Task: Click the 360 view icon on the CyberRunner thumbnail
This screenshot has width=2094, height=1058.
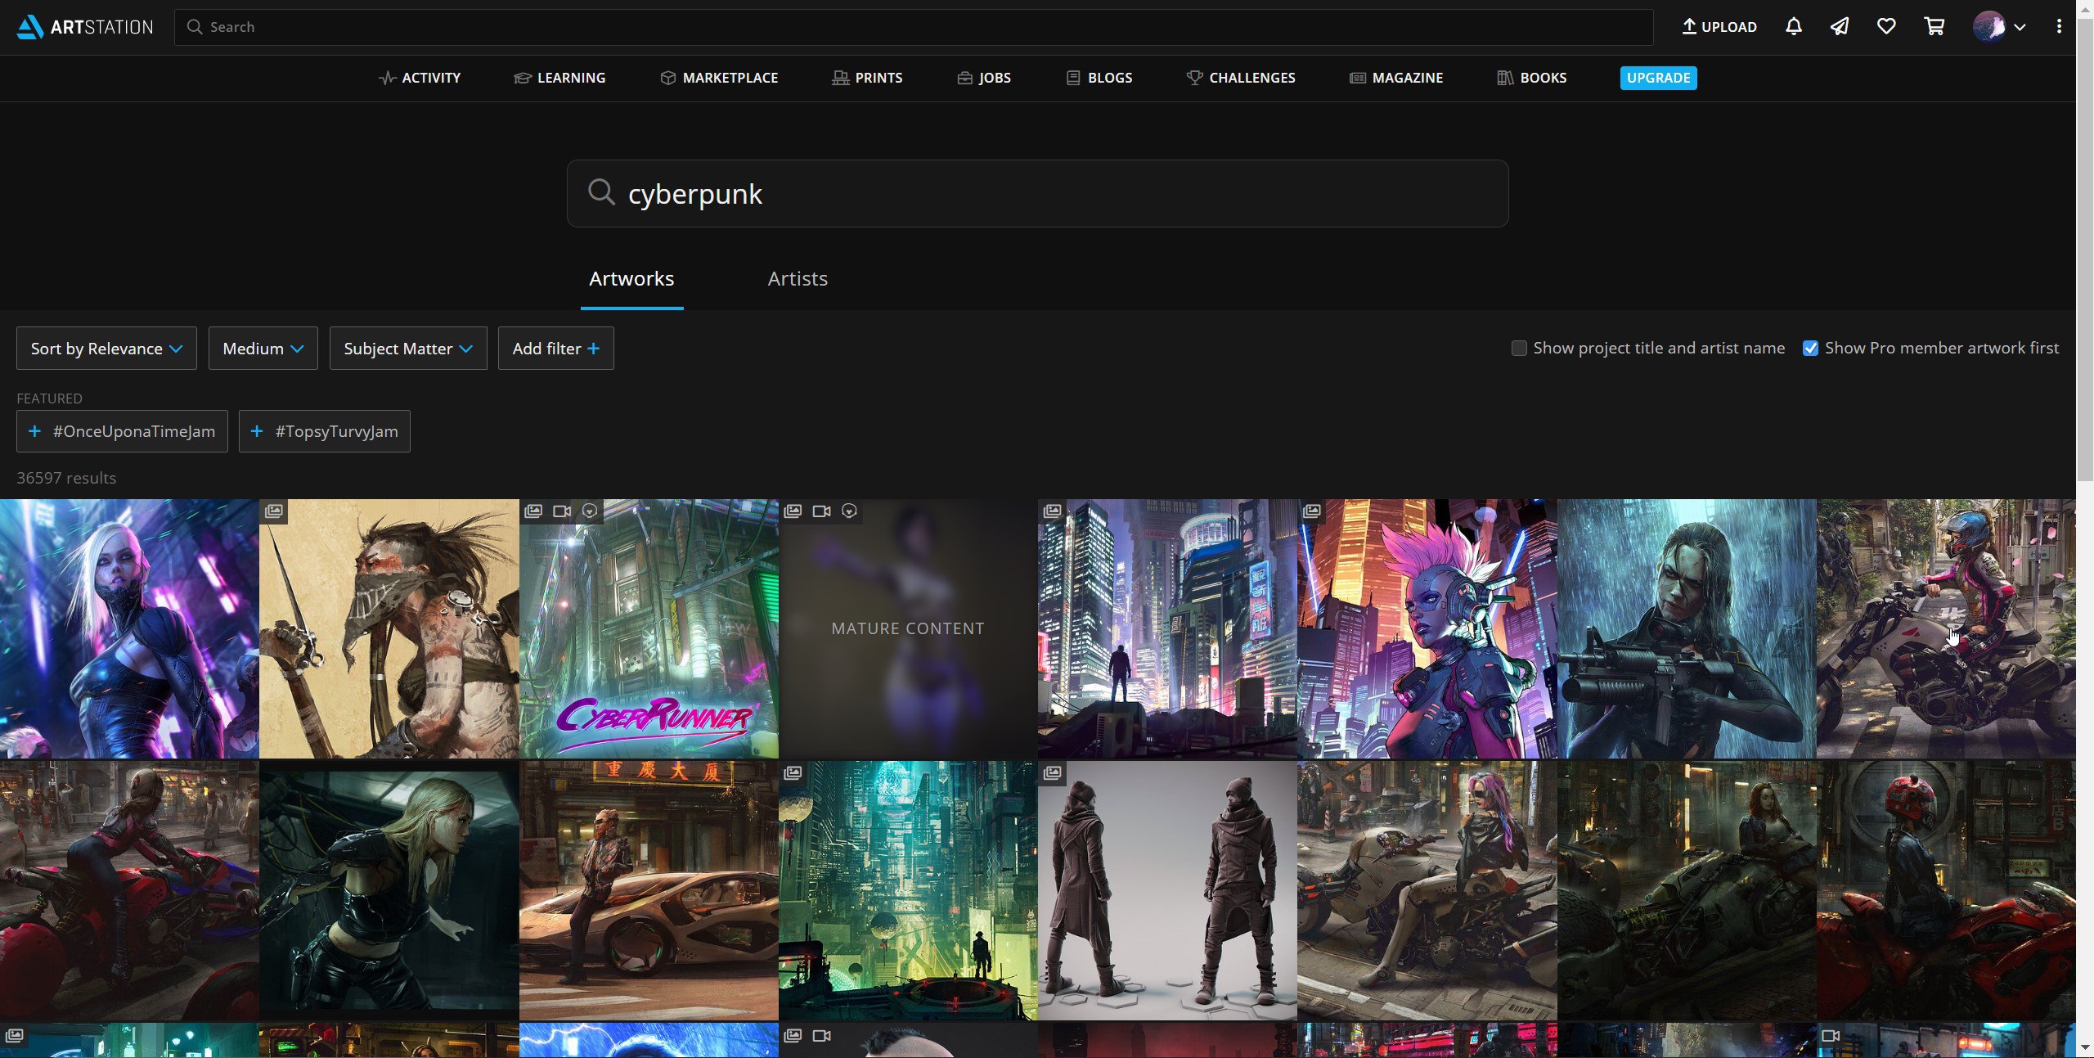Action: click(x=590, y=511)
